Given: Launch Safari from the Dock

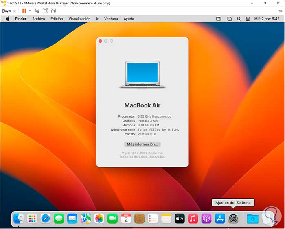Looking at the screenshot, I should pos(46,218).
